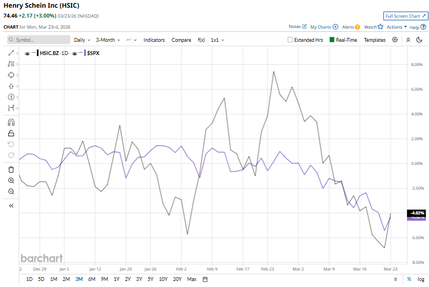Select the 2M time range

tap(66, 279)
